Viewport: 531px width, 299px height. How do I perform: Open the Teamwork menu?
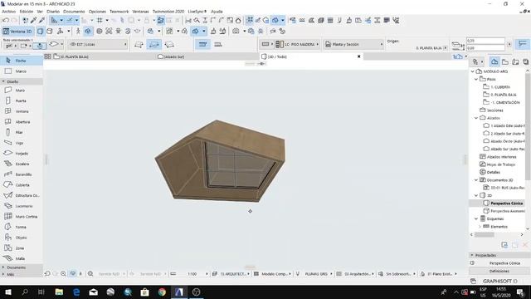(119, 12)
